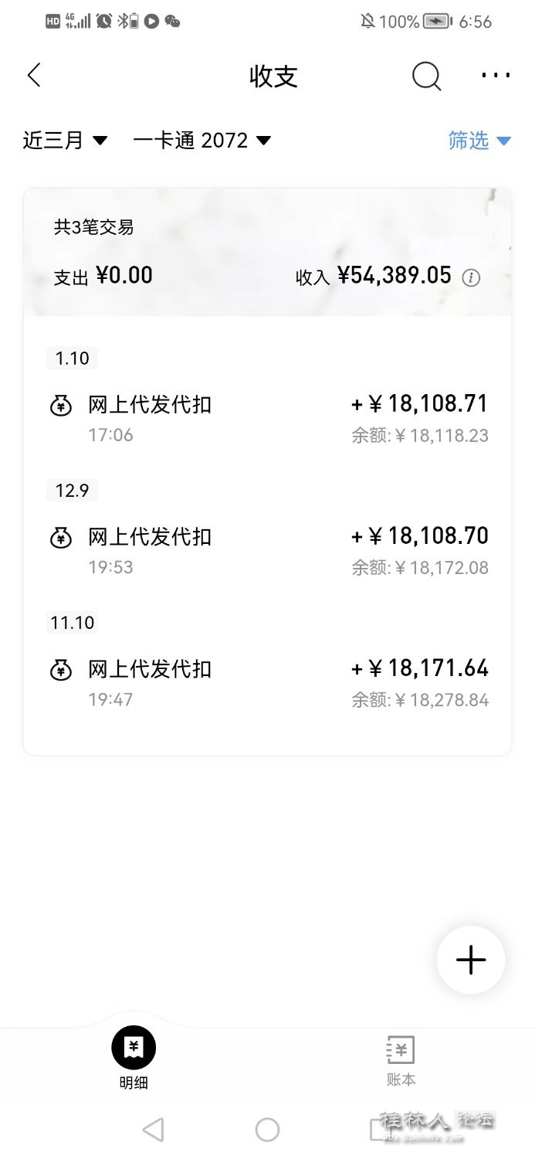Expand the 一卡通 2072 card dropdown
Screen dimensions: 535x1159
[201, 140]
